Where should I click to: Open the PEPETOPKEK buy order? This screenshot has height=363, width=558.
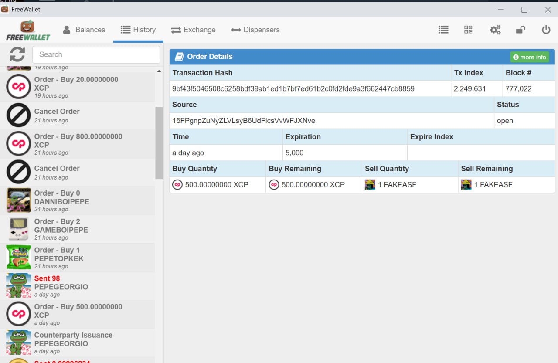[77, 258]
